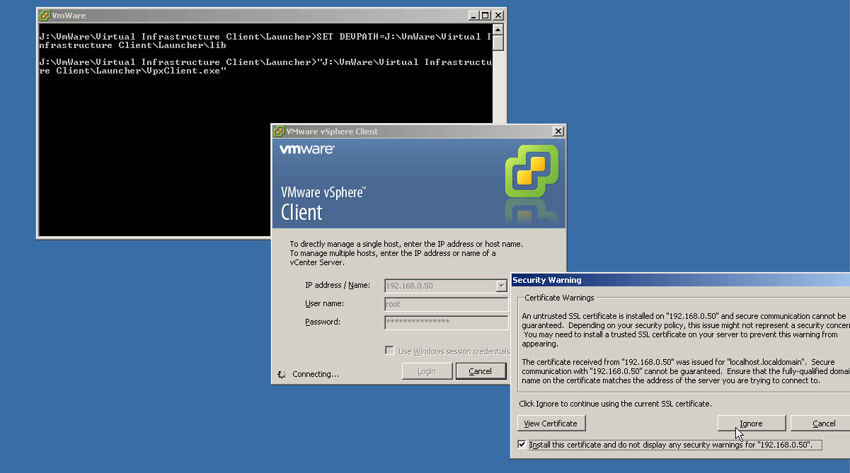Image resolution: width=850 pixels, height=473 pixels.
Task: Close the VmWare console window
Action: click(498, 15)
